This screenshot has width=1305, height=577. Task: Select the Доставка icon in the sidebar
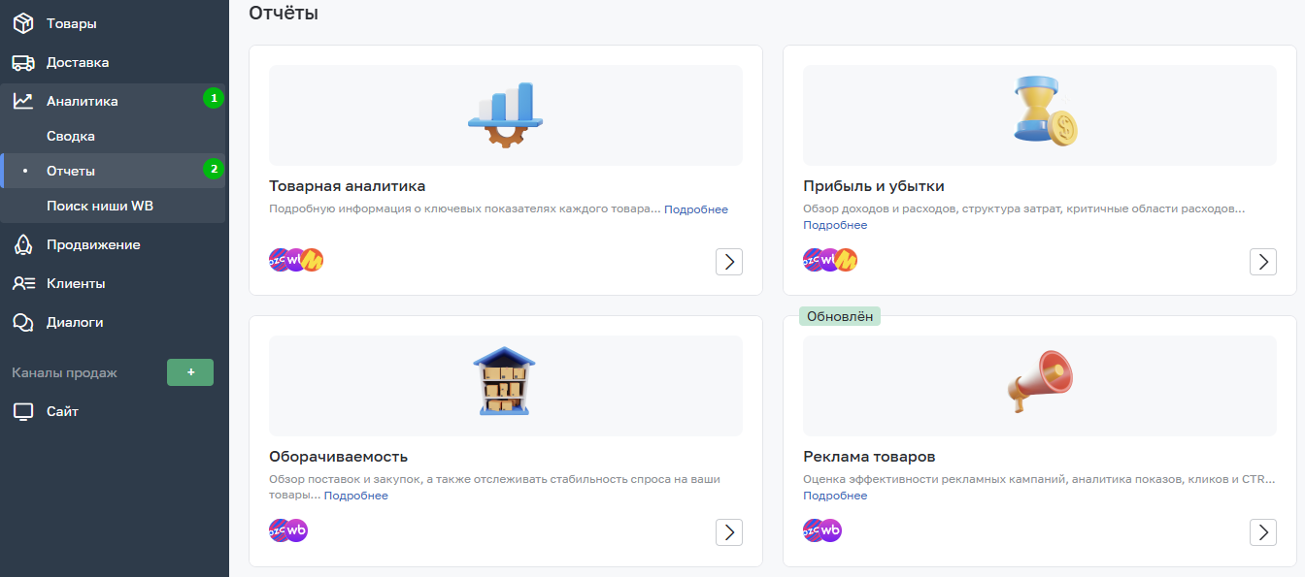point(23,62)
